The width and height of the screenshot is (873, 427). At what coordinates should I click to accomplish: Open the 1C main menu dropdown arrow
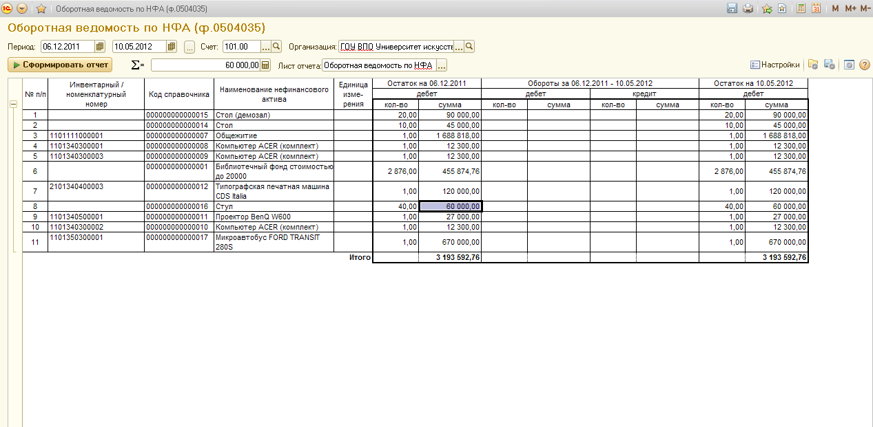click(22, 9)
